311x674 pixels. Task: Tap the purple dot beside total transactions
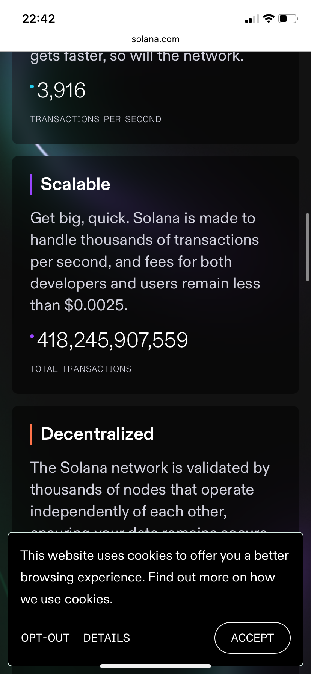coord(32,336)
